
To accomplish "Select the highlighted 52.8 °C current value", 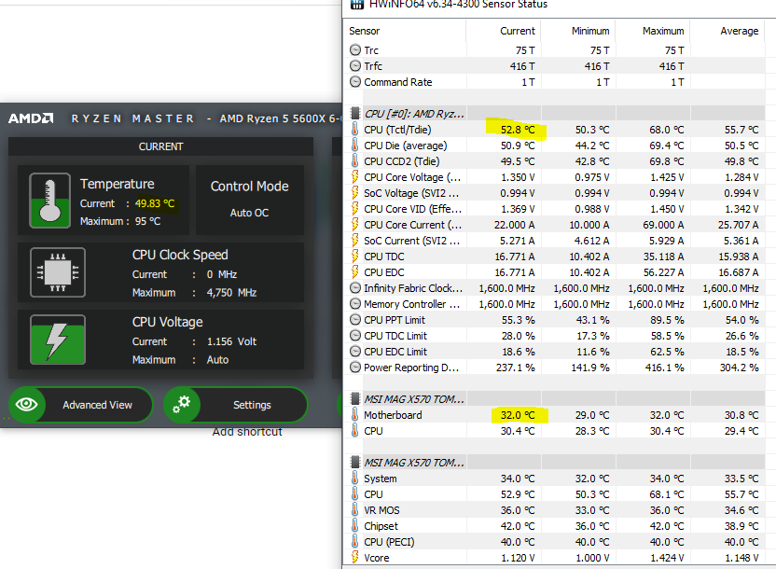I will point(517,130).
